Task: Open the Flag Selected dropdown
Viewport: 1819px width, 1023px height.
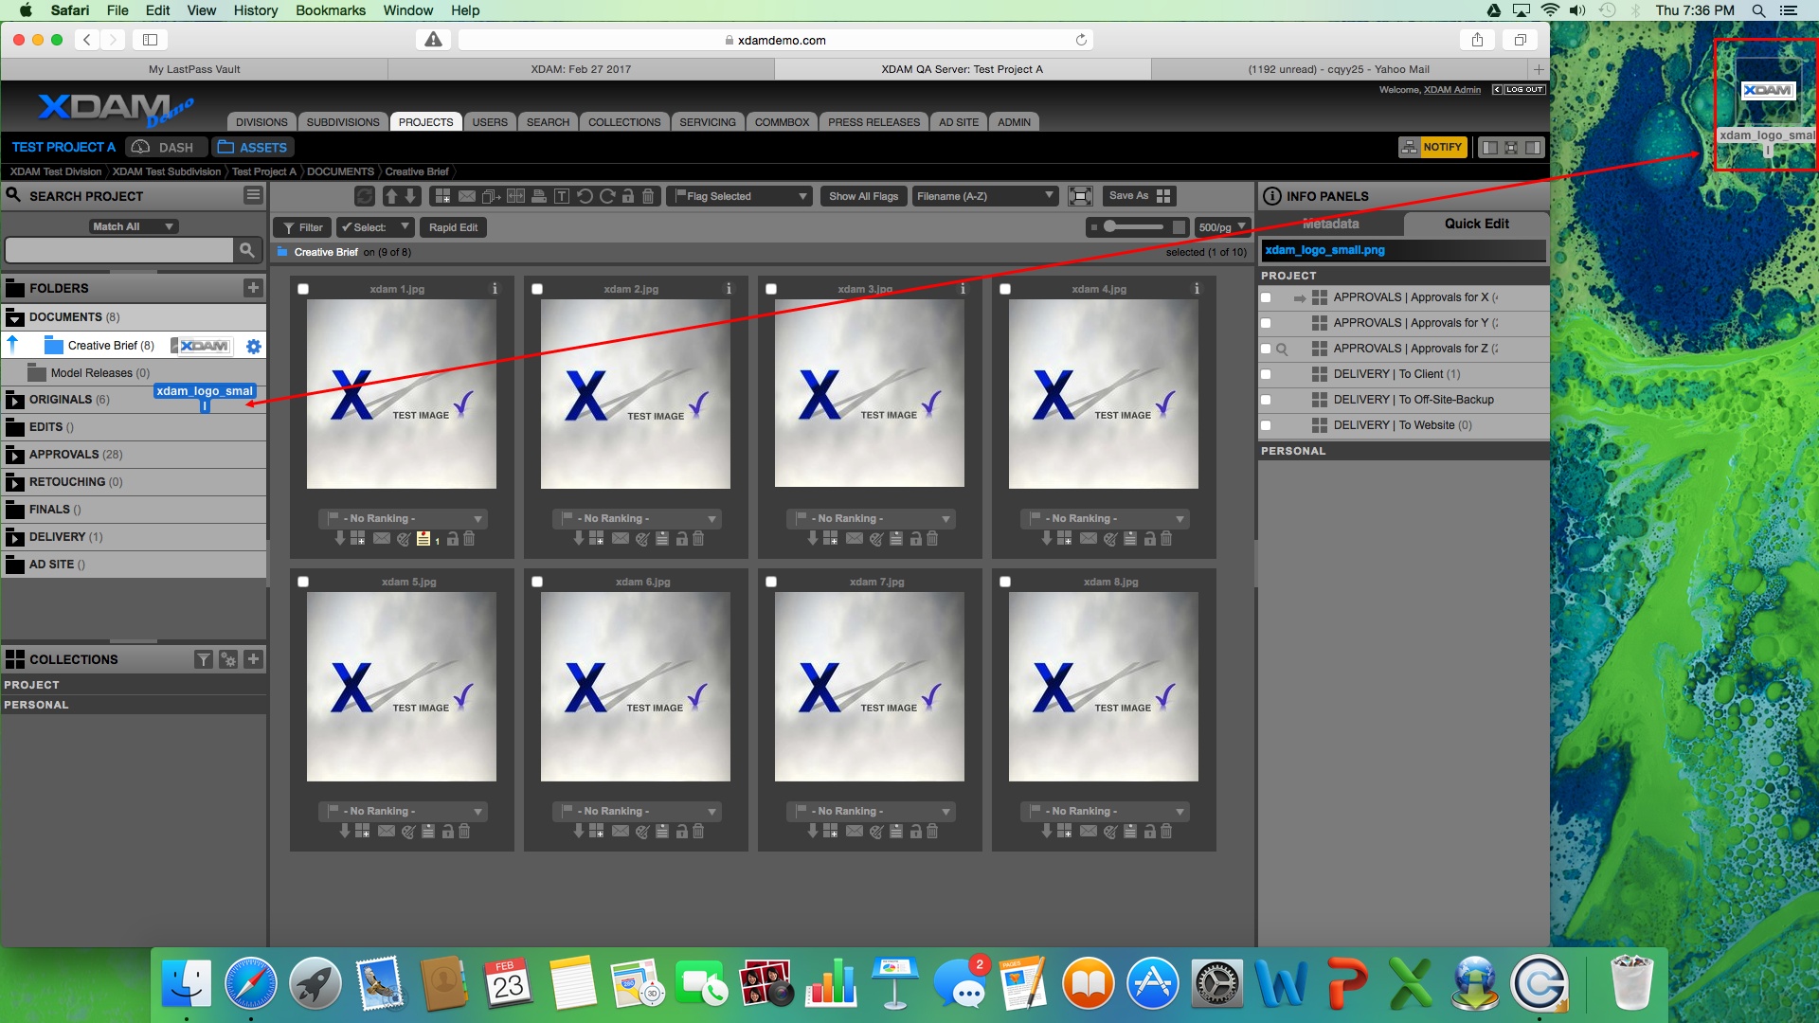Action: point(740,196)
